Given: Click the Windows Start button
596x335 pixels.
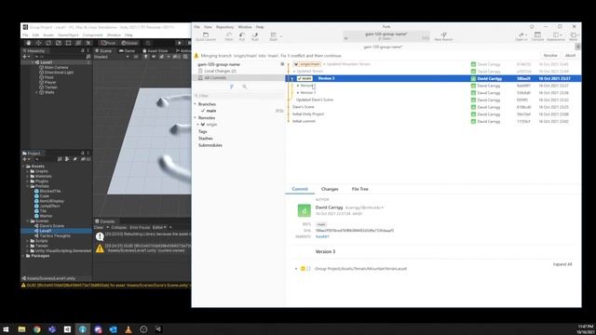Looking at the screenshot, I should point(7,329).
